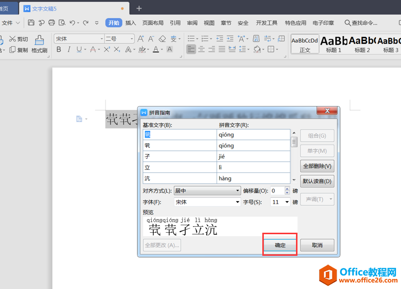Click the Cut scissors icon
The image size is (401, 289).
(12, 39)
